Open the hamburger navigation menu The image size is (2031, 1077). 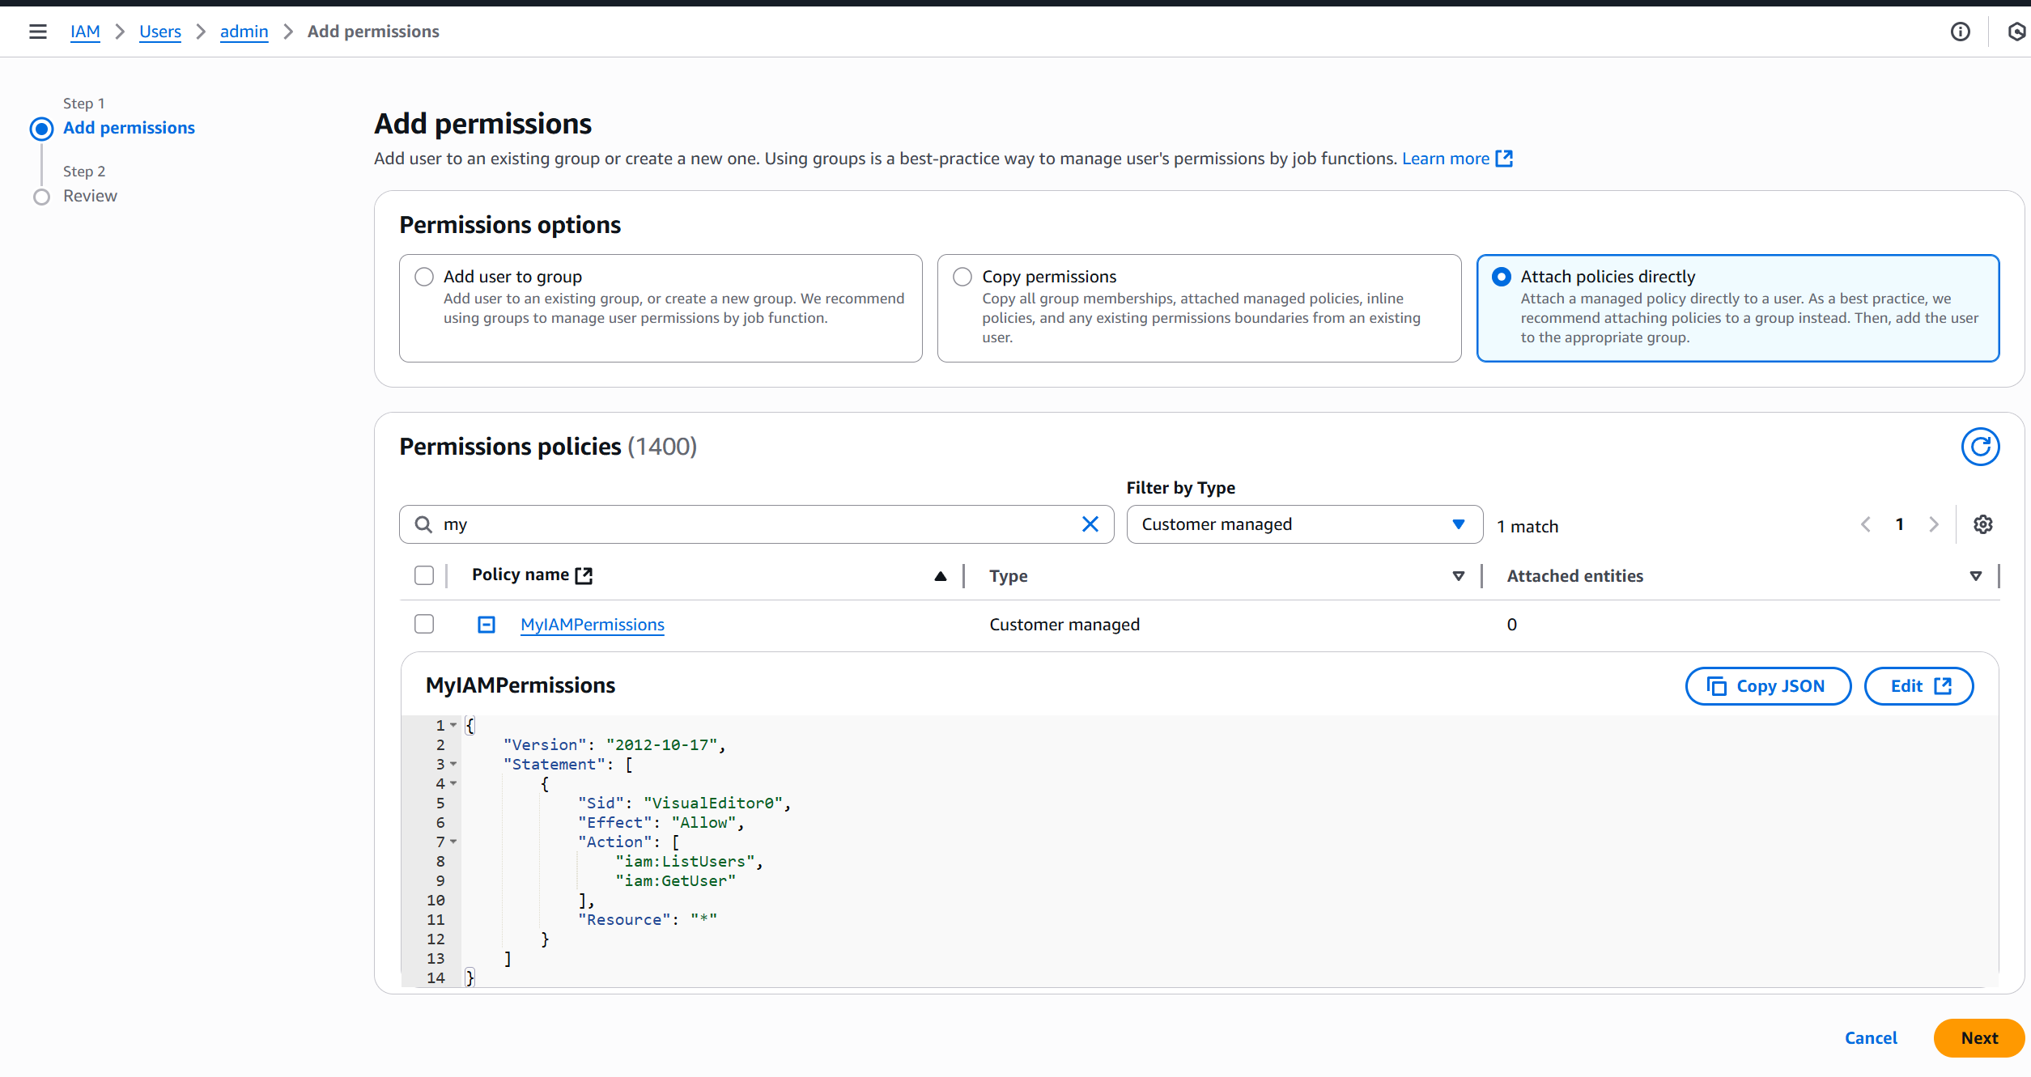coord(37,32)
